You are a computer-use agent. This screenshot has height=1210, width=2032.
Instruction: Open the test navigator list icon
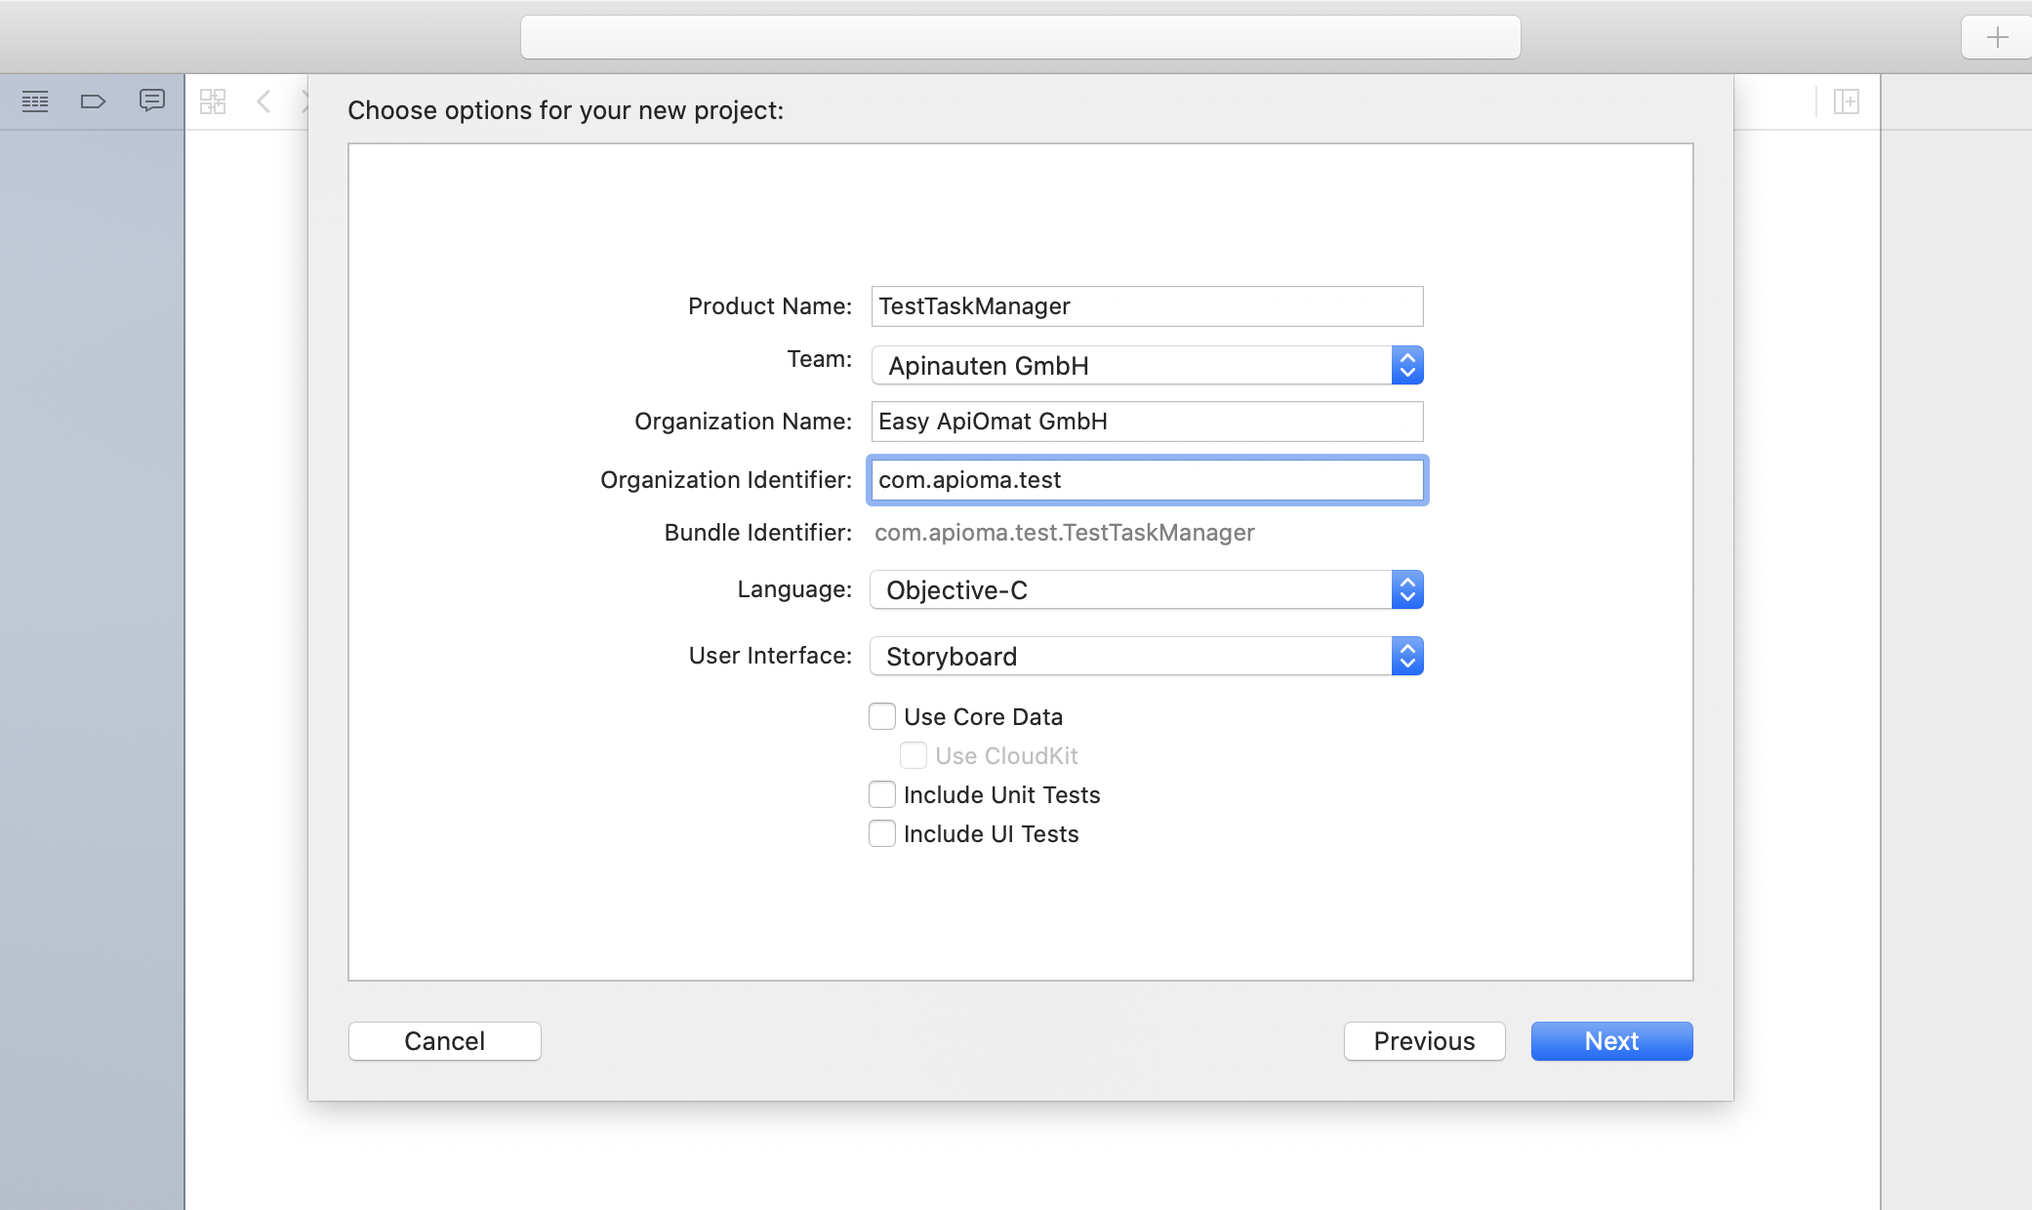[x=35, y=101]
